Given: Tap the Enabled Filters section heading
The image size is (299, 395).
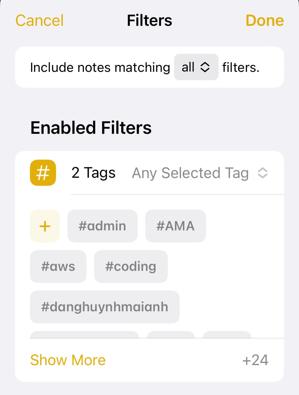Looking at the screenshot, I should click(91, 128).
